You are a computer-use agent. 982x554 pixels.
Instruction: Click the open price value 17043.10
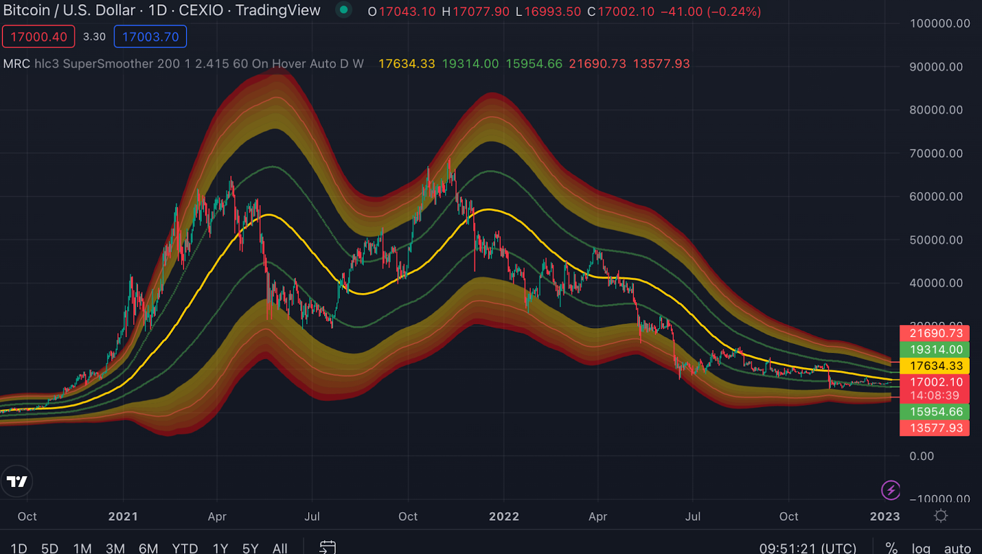(x=408, y=12)
